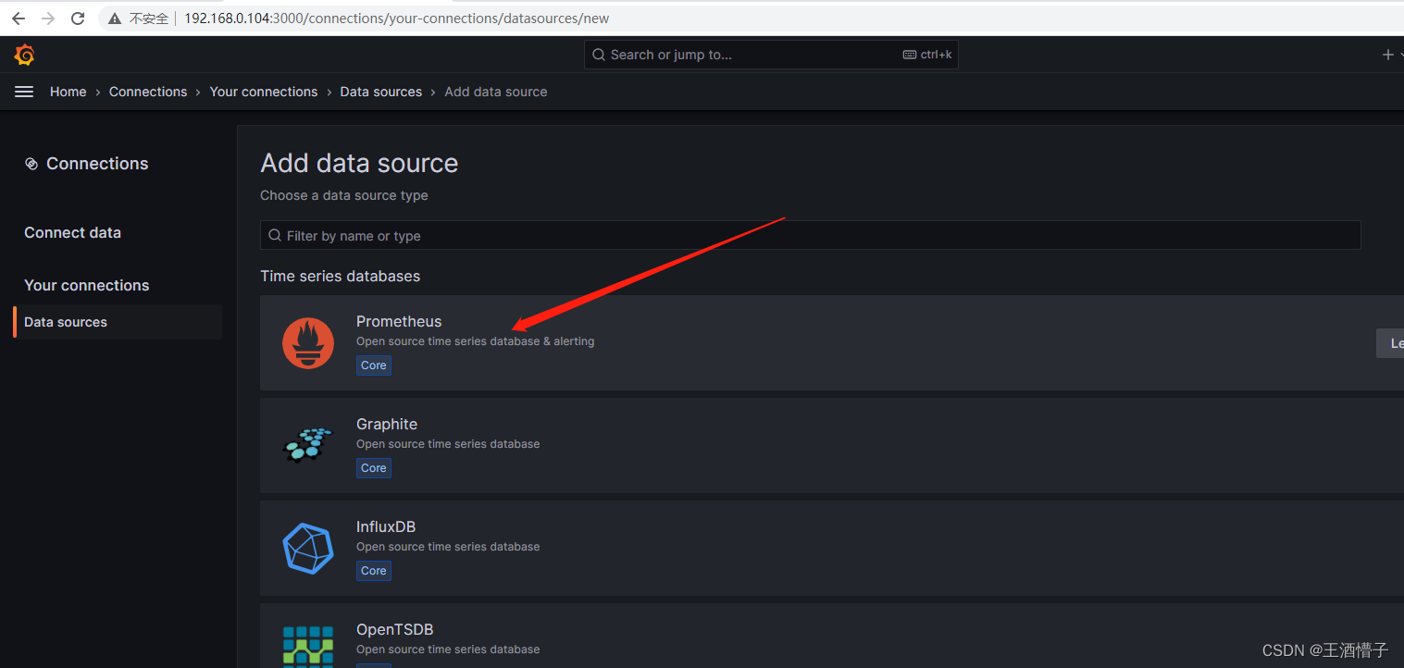Click Prometheus description 'Open source time series database & alerting'

click(476, 341)
